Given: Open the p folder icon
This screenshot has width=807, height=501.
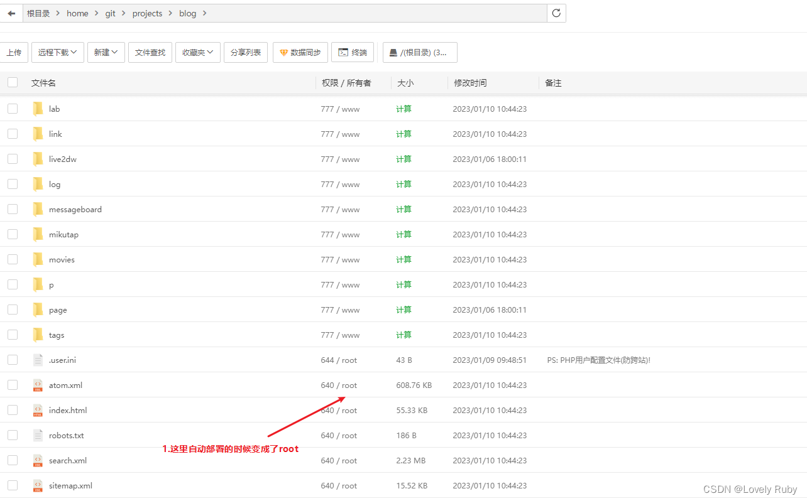Looking at the screenshot, I should coord(38,284).
